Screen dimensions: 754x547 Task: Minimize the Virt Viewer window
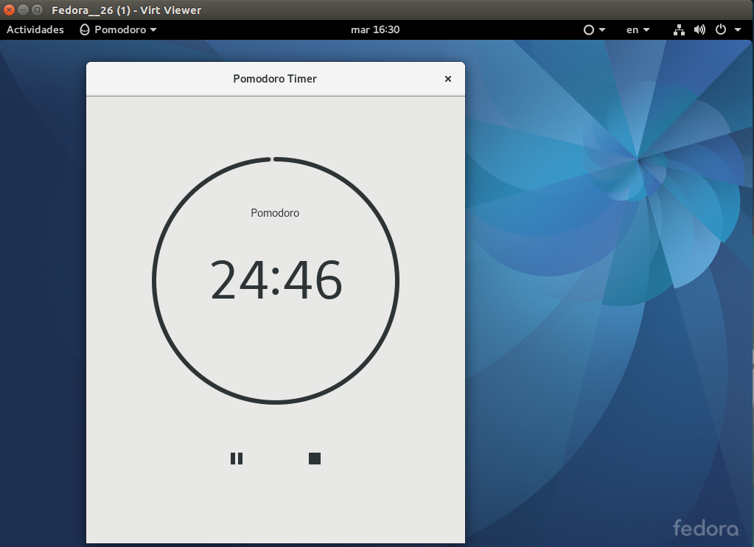point(23,10)
